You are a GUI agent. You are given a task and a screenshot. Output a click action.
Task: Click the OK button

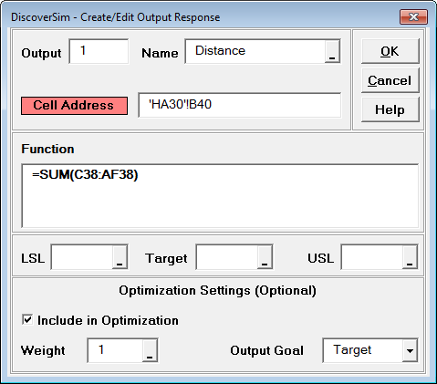click(x=390, y=51)
